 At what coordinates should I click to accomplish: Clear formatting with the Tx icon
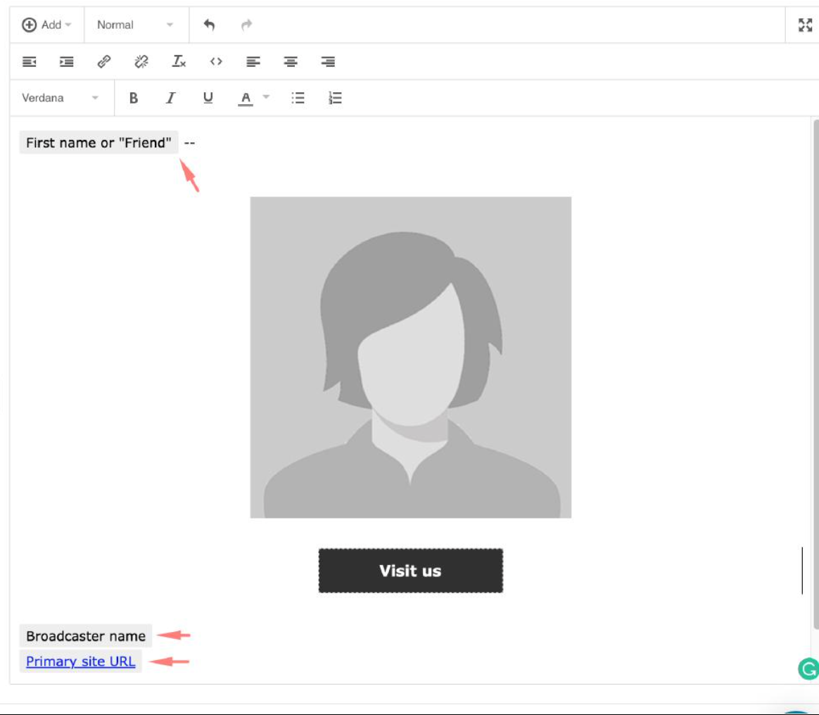click(179, 62)
